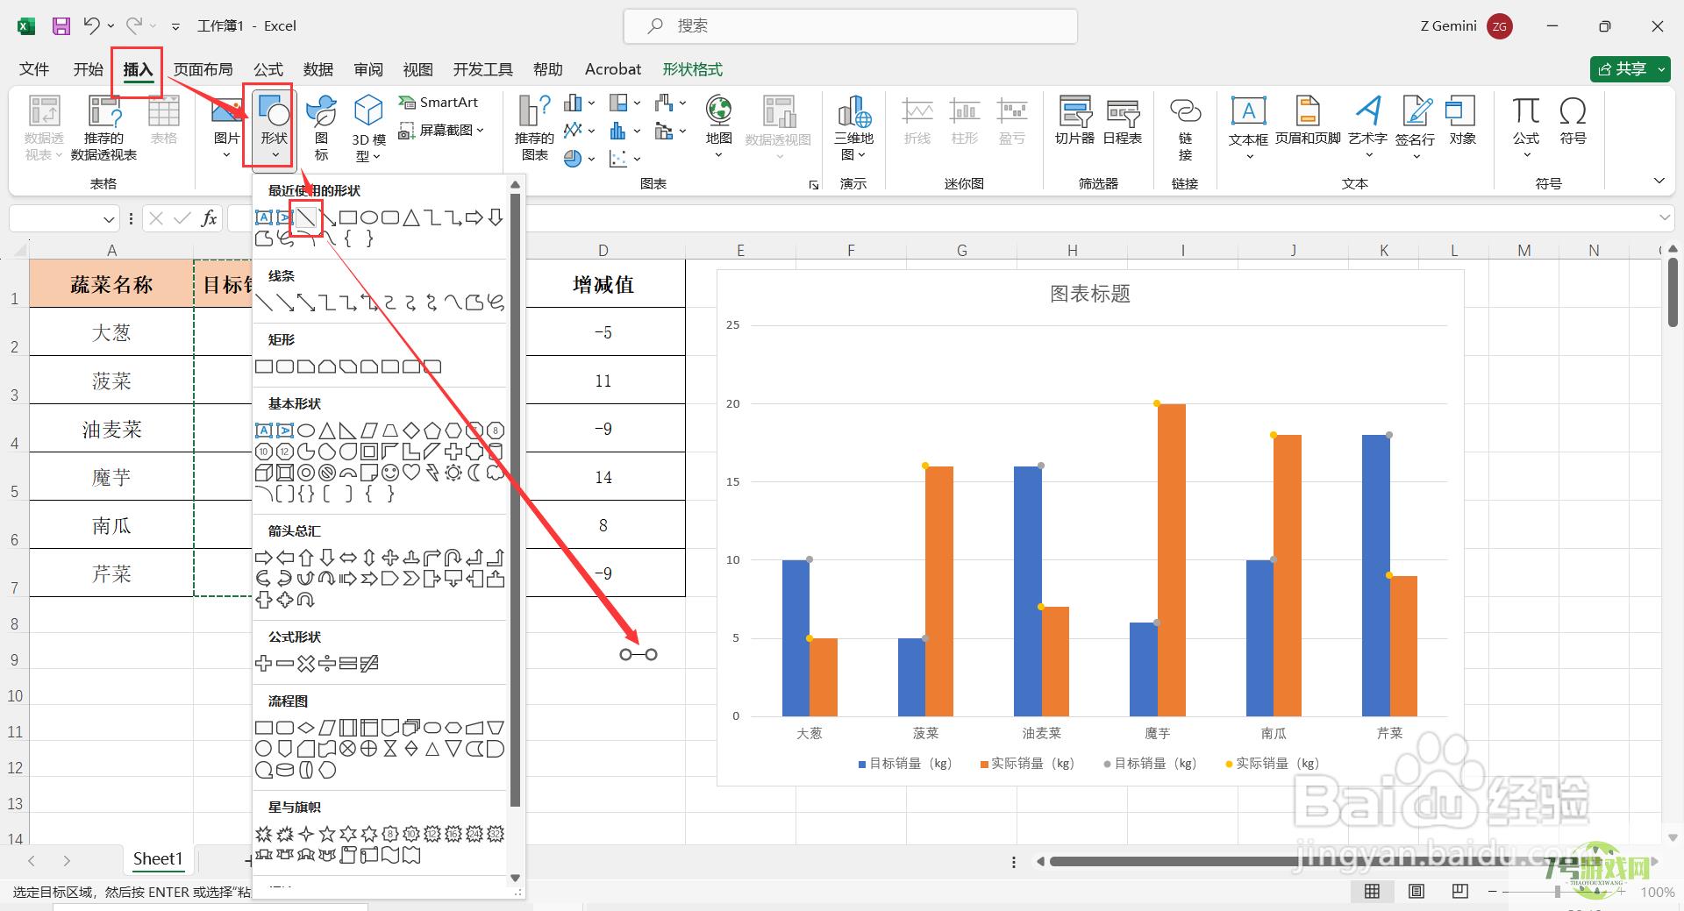Open the 形状格式 Shape Format tab
Image resolution: width=1684 pixels, height=911 pixels.
pyautogui.click(x=692, y=69)
